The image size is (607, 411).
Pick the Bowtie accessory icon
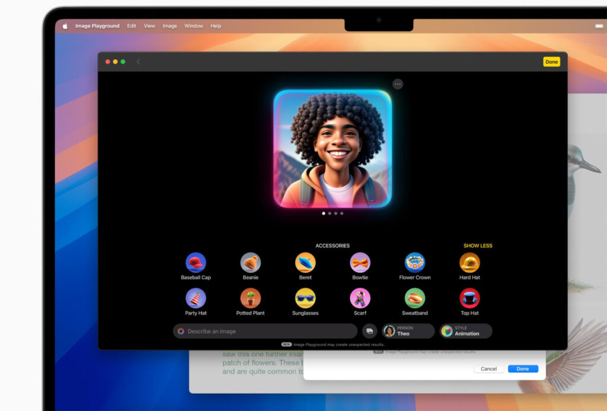(x=360, y=263)
